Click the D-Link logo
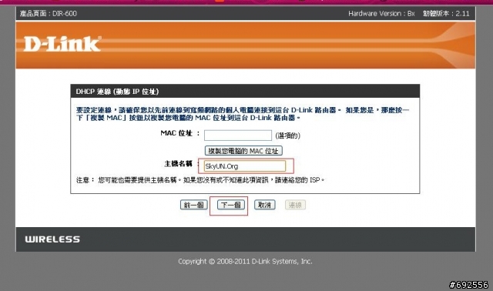This screenshot has height=291, width=493. [x=62, y=44]
